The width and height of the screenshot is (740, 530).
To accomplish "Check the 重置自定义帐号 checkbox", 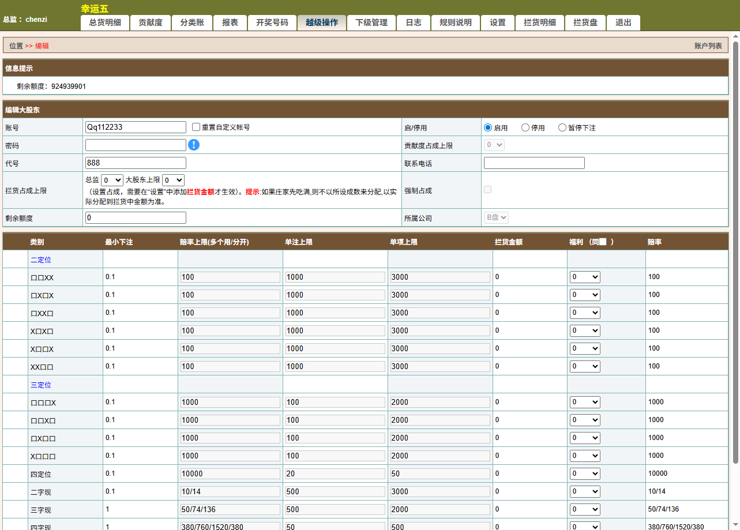I will [x=196, y=127].
